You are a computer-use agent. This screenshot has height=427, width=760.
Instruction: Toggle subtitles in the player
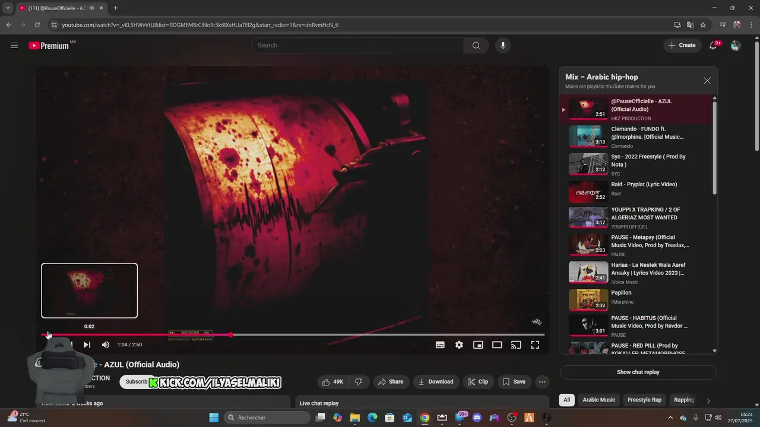[x=440, y=345]
